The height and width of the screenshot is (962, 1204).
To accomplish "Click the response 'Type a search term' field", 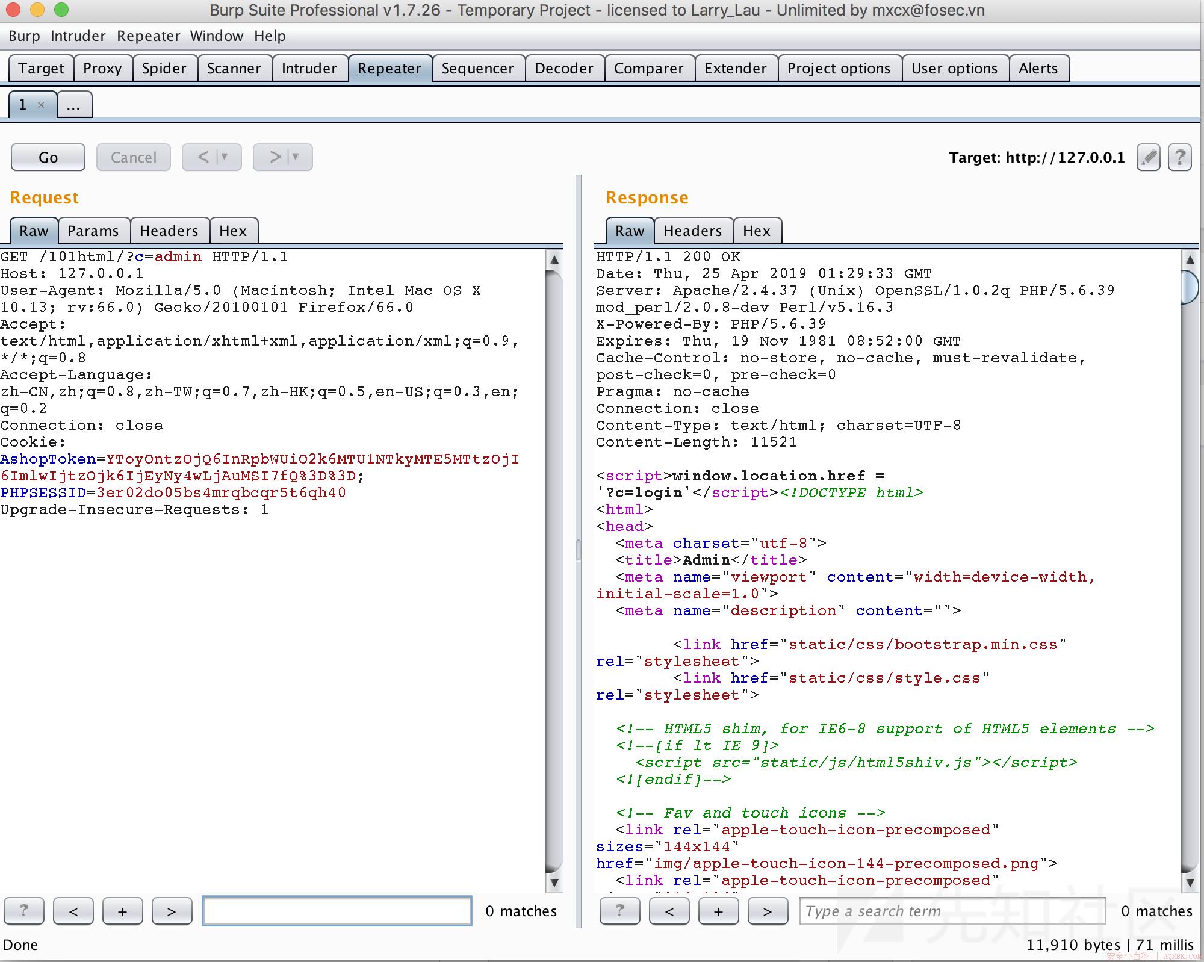I will pyautogui.click(x=953, y=911).
